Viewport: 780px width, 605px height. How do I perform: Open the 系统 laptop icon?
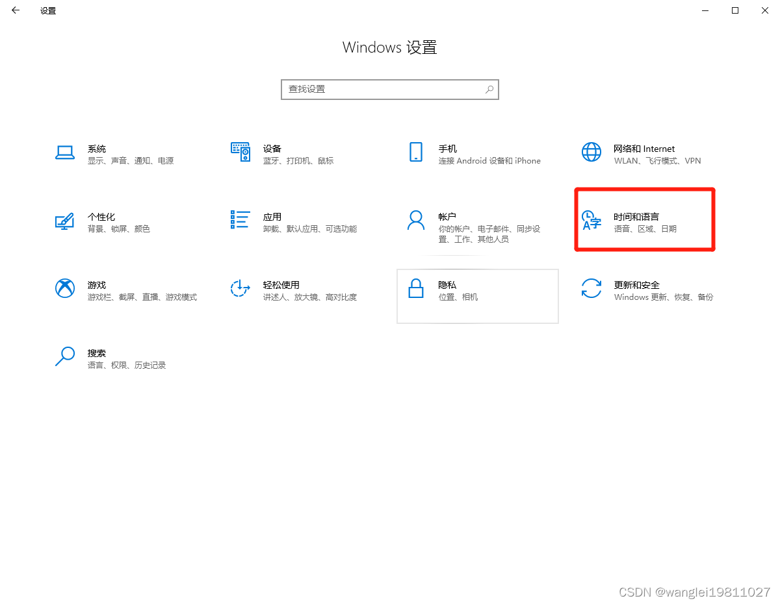(x=65, y=153)
